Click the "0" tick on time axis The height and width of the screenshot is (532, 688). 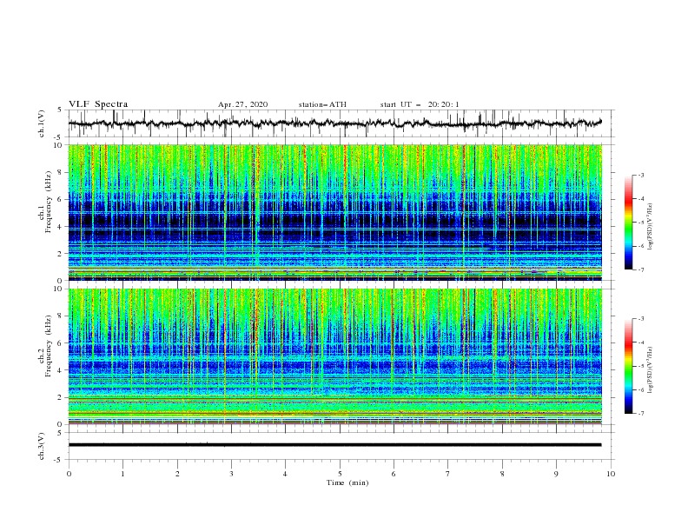(69, 474)
